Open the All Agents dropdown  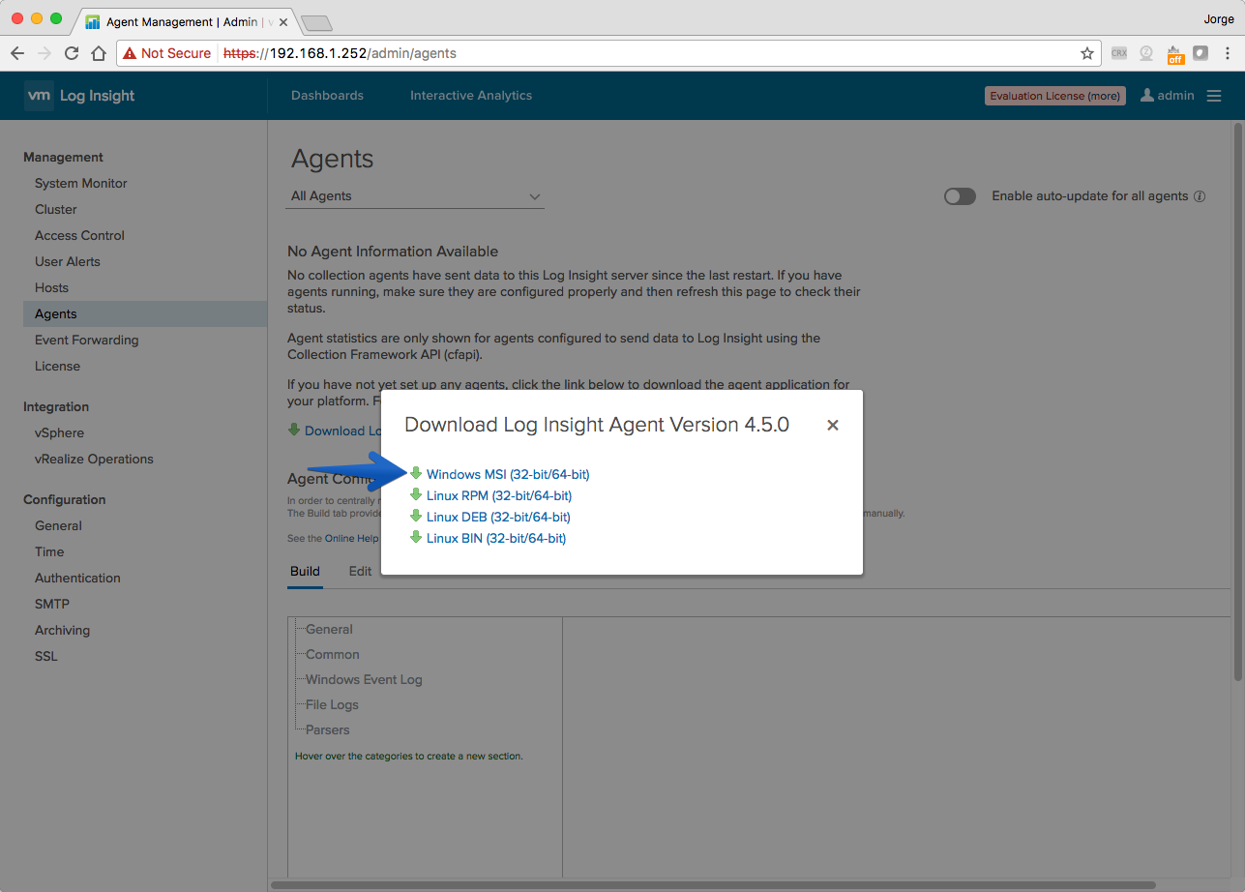[x=416, y=196]
